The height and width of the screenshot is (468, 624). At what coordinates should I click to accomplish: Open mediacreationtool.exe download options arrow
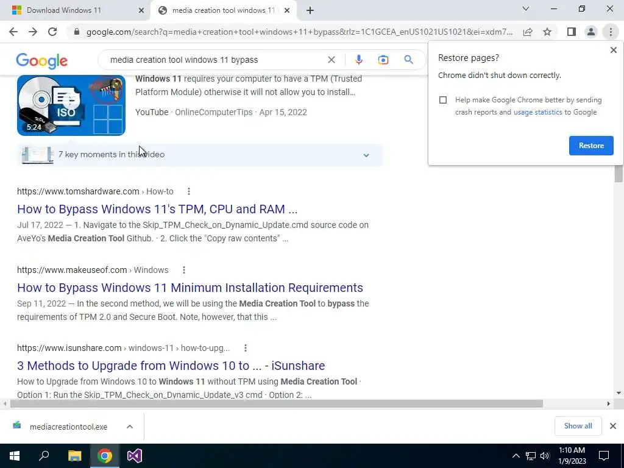click(x=130, y=427)
